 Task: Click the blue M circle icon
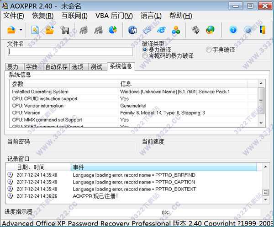click(132, 30)
